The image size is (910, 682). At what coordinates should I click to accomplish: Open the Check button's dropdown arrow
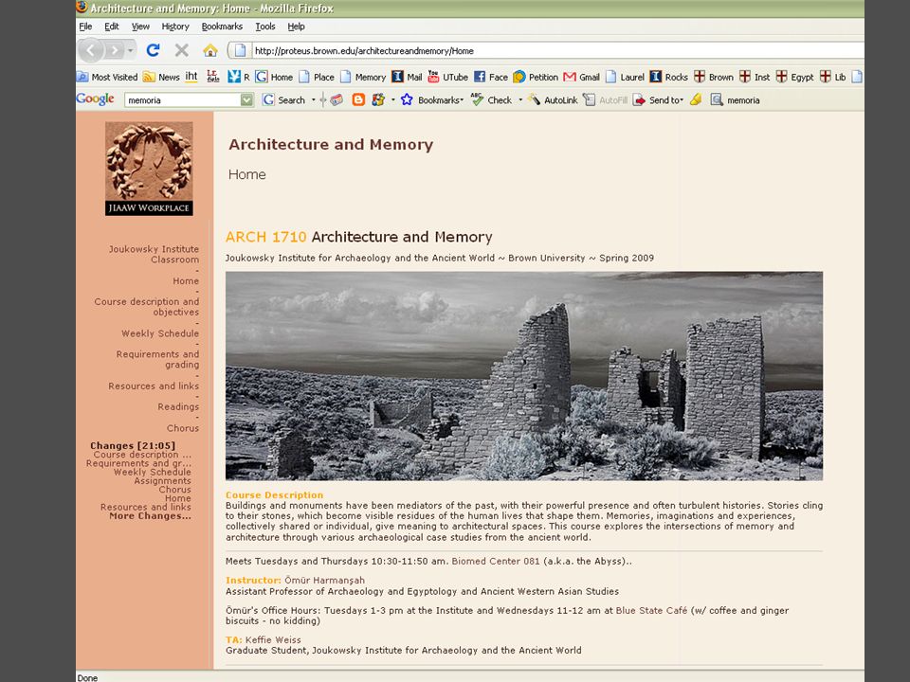click(520, 99)
